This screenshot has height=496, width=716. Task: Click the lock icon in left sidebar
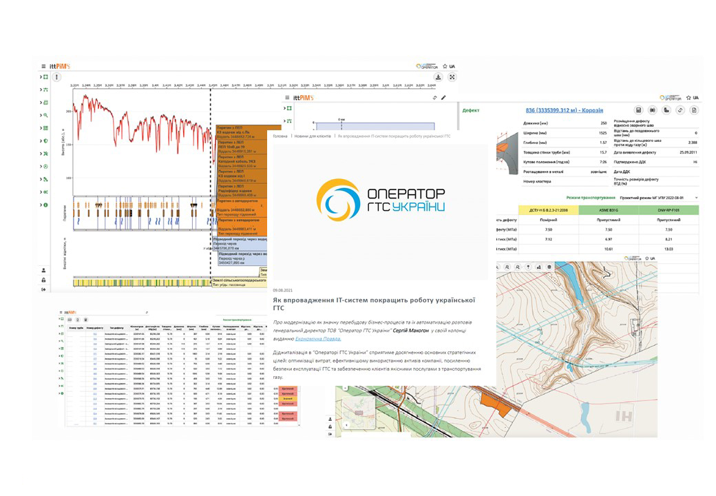pos(44,280)
